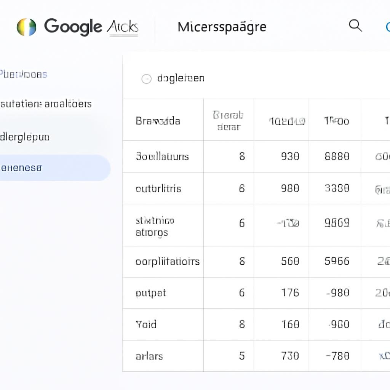Click the 'Micersspaägre' header title
Image resolution: width=390 pixels, height=390 pixels.
[222, 27]
